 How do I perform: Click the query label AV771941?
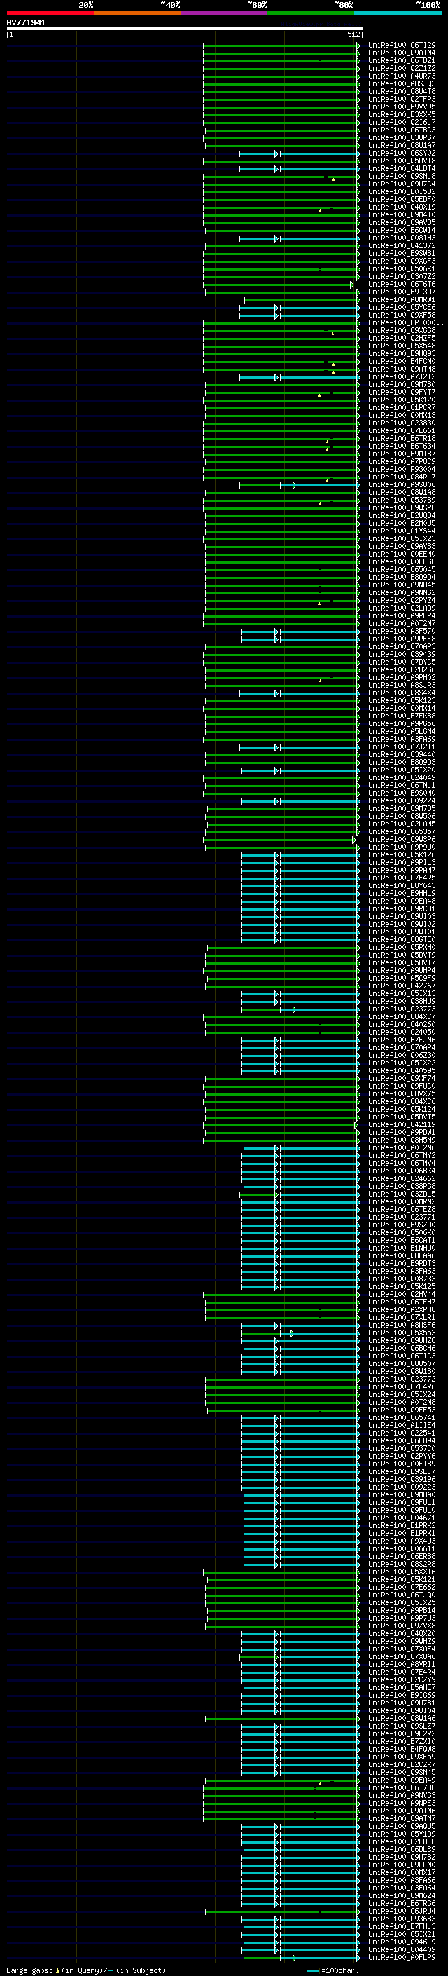click(x=26, y=22)
